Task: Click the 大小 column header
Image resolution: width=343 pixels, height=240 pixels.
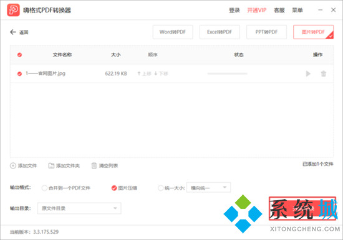Action: point(116,55)
